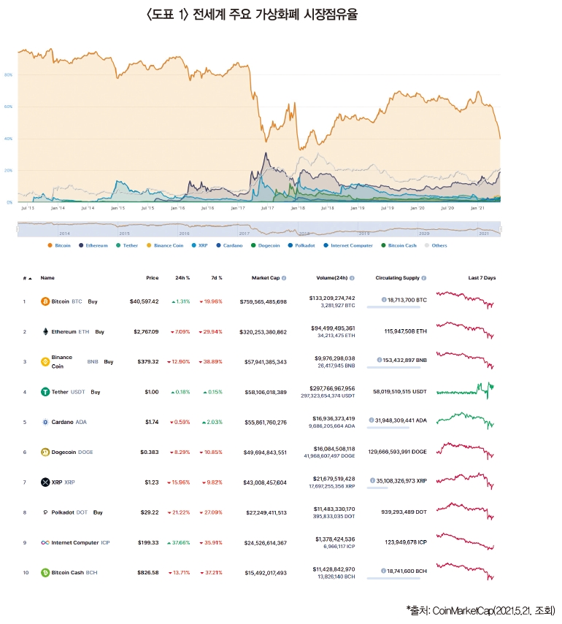Viewport: 562px width, 624px height.
Task: Open the Ethereum name link
Action: pos(63,331)
